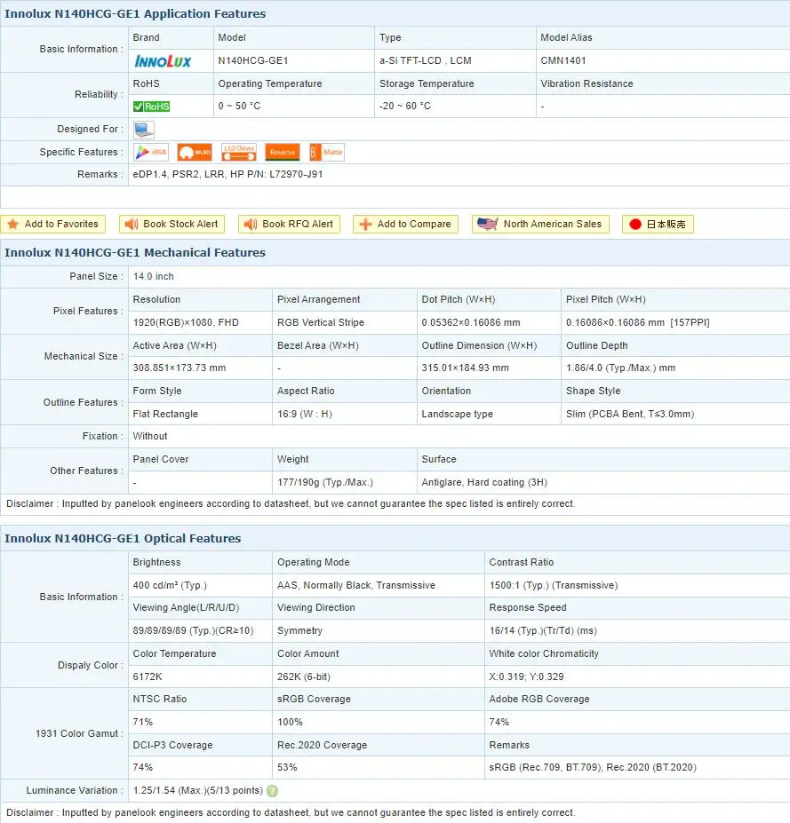Click dot pitch value 0.05362×0.16086 mm
The height and width of the screenshot is (823, 790).
(471, 323)
